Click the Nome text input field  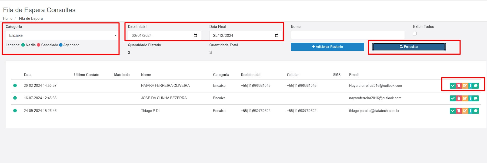pos(348,35)
